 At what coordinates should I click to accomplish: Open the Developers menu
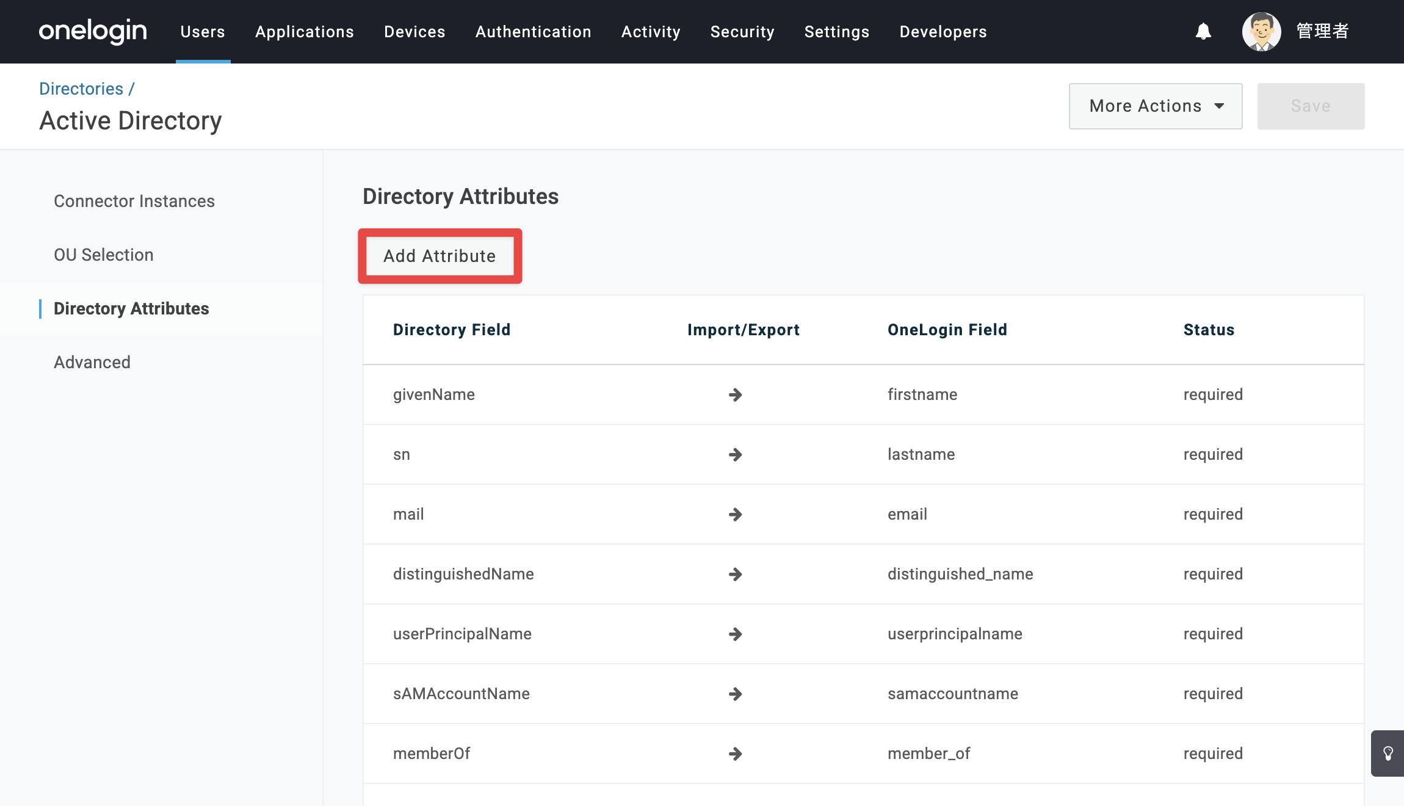[x=943, y=32]
